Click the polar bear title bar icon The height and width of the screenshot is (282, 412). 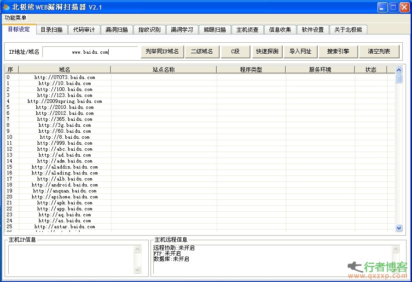[6, 7]
